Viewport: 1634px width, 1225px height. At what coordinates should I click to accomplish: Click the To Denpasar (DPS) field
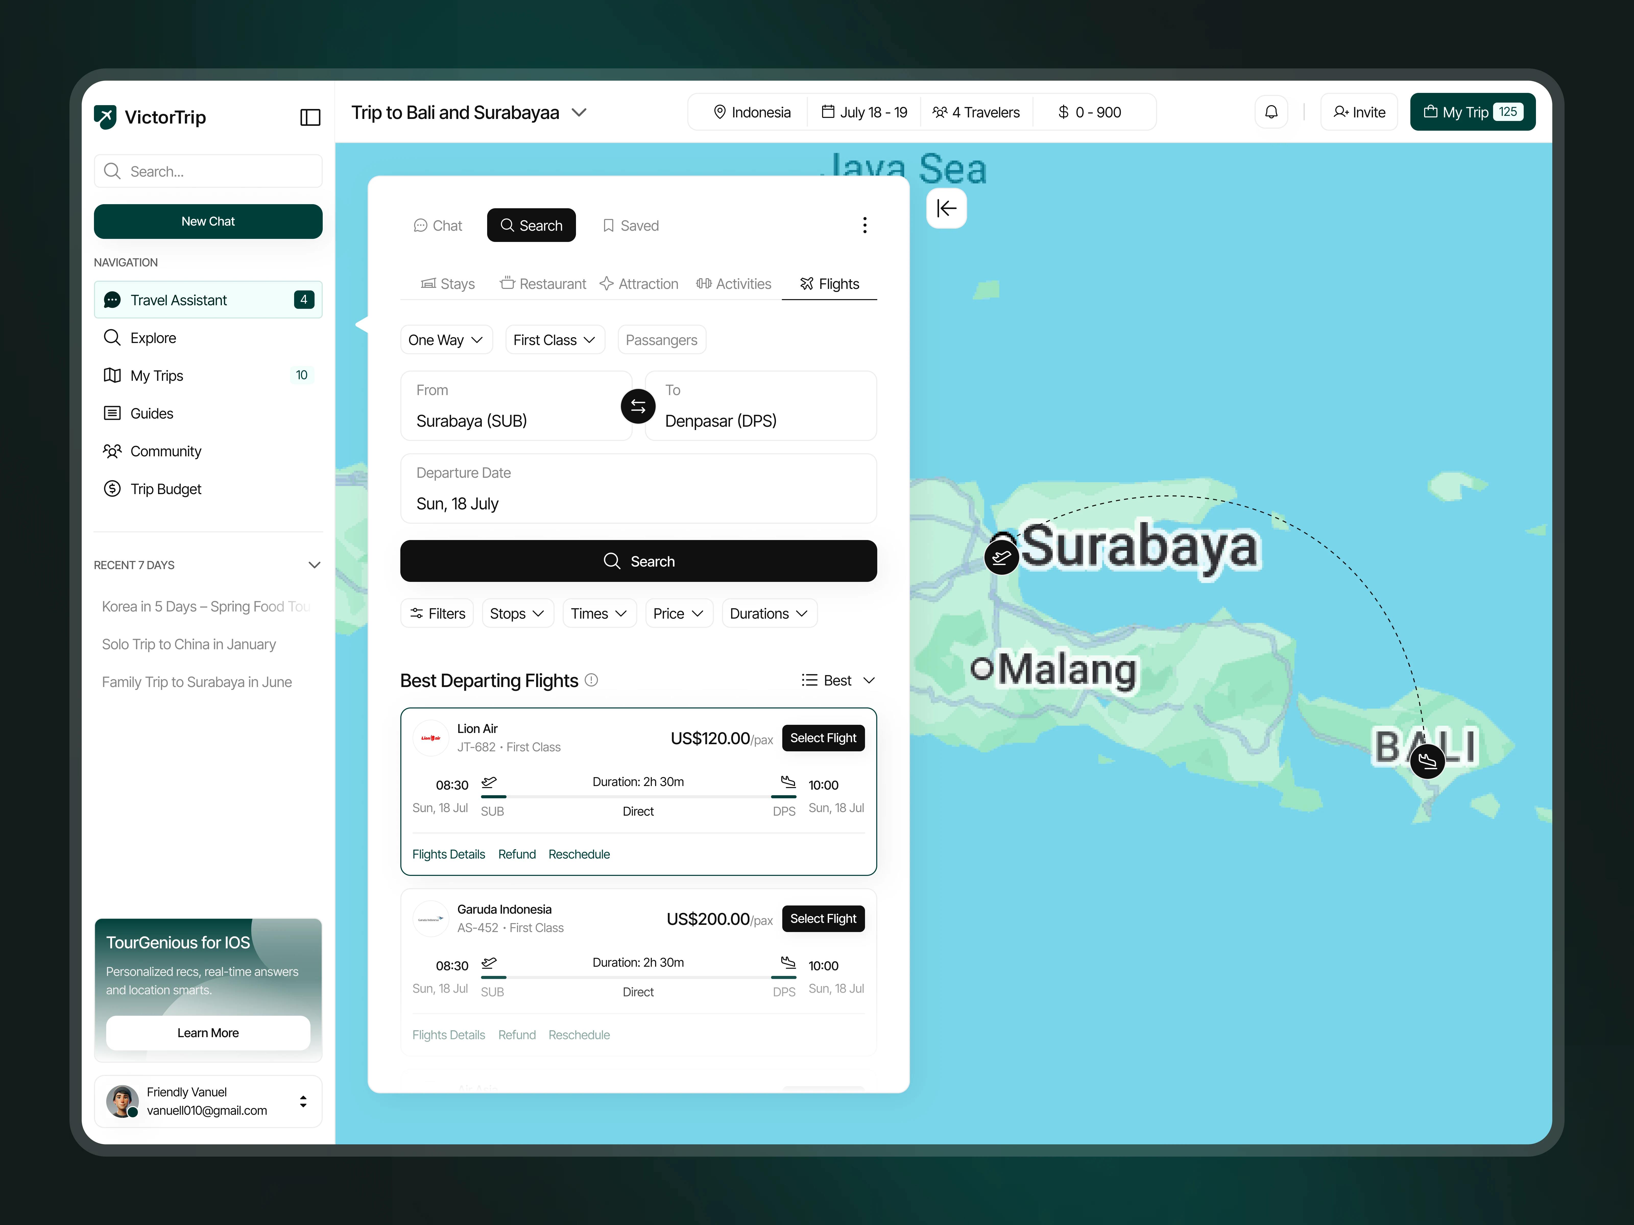click(761, 406)
